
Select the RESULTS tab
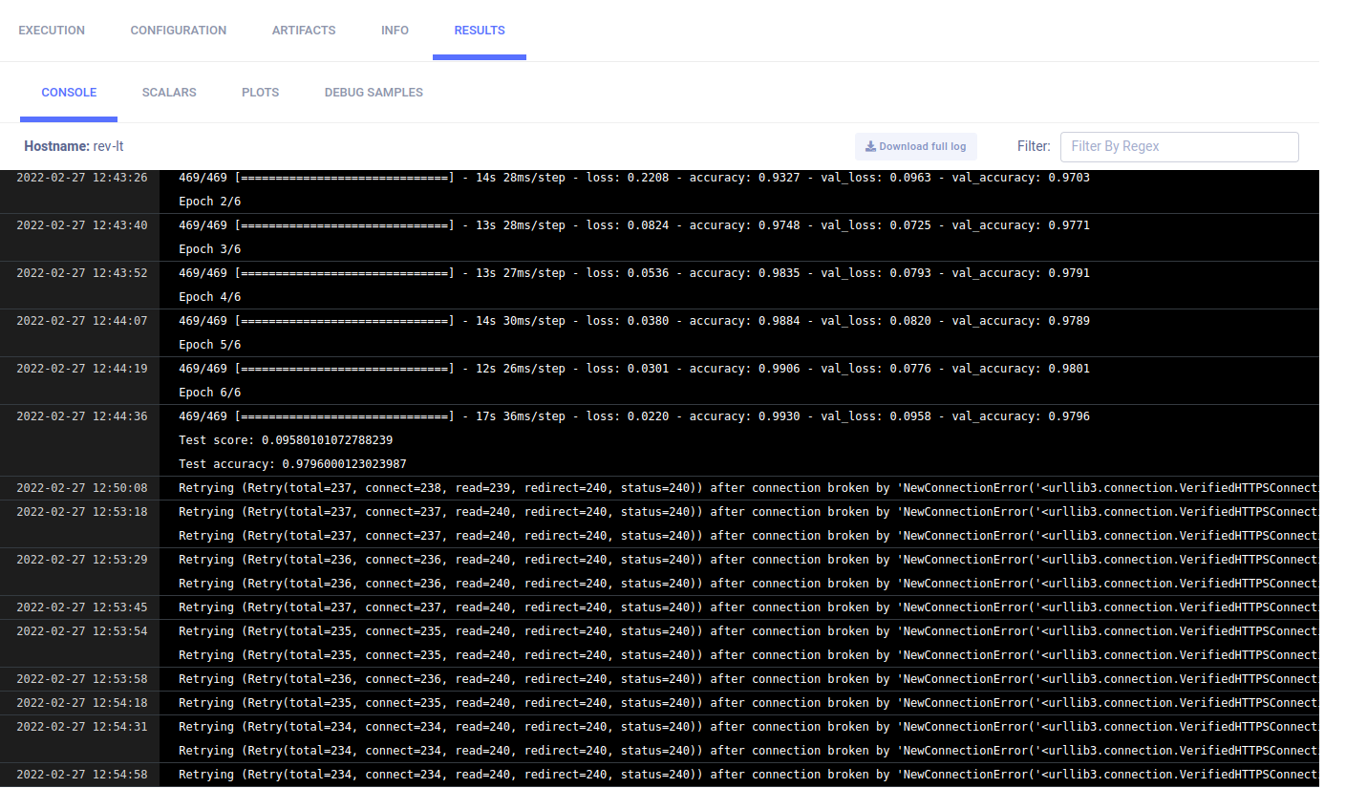pos(480,31)
